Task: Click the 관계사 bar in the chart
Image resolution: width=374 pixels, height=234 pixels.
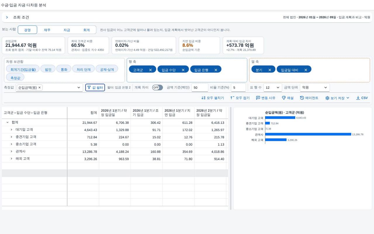Action: [x=308, y=134]
